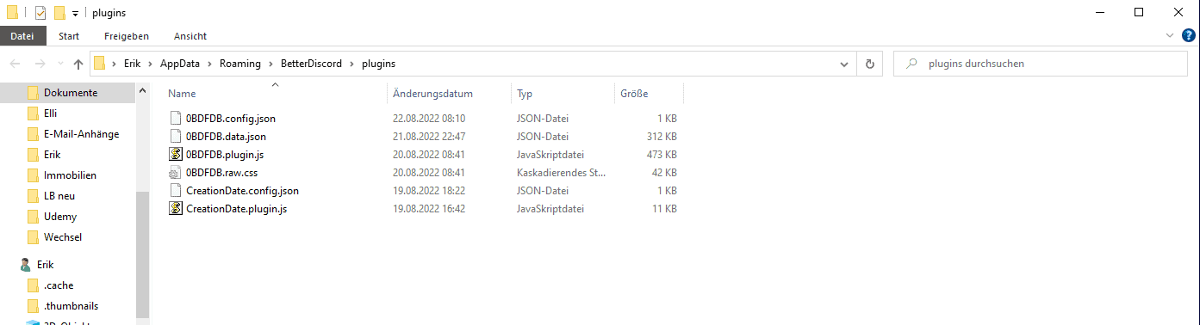The image size is (1200, 325).
Task: Refresh the plugins folder view
Action: [870, 64]
